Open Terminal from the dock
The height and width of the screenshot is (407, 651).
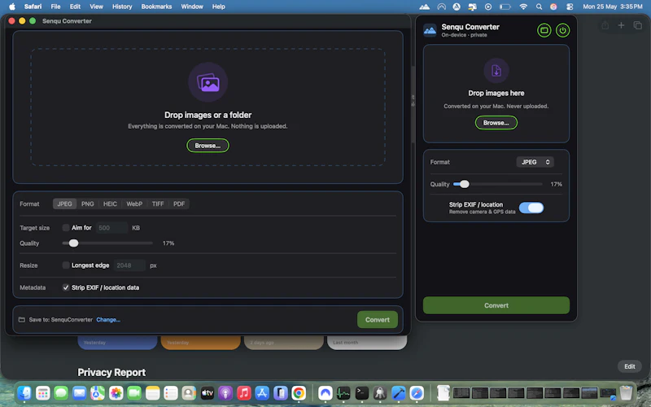(x=361, y=392)
